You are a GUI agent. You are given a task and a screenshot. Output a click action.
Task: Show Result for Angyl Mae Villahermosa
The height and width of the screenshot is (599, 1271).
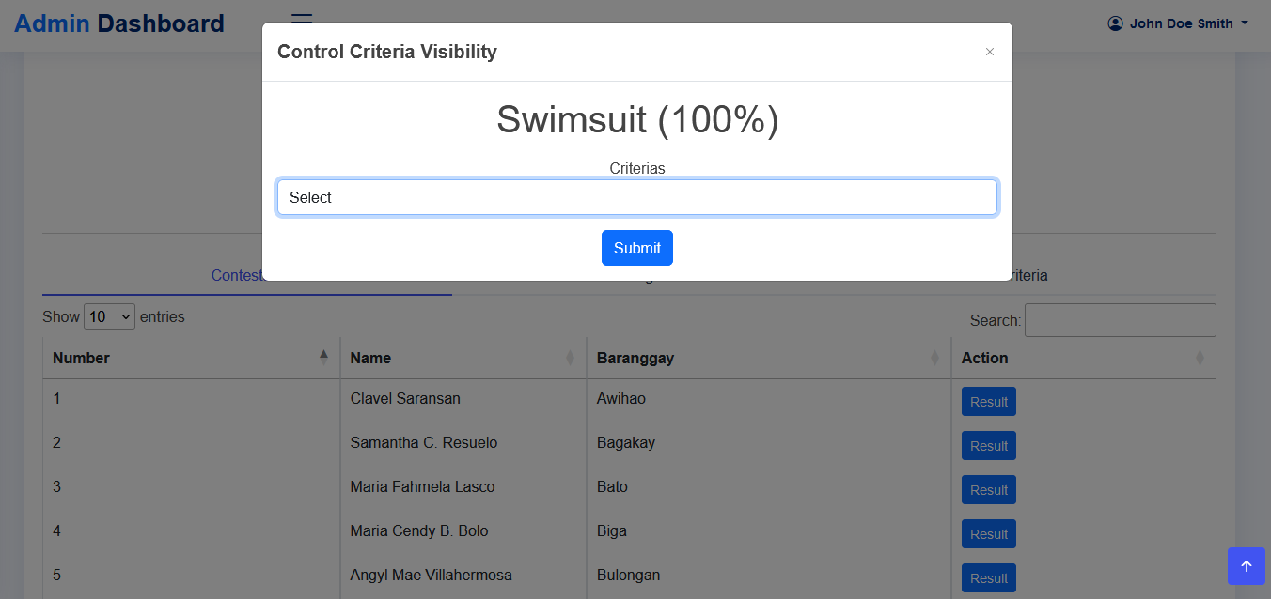(x=988, y=578)
